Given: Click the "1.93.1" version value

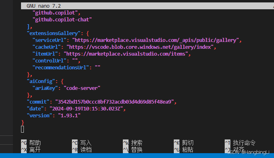Looking at the screenshot, I should click(69, 116).
